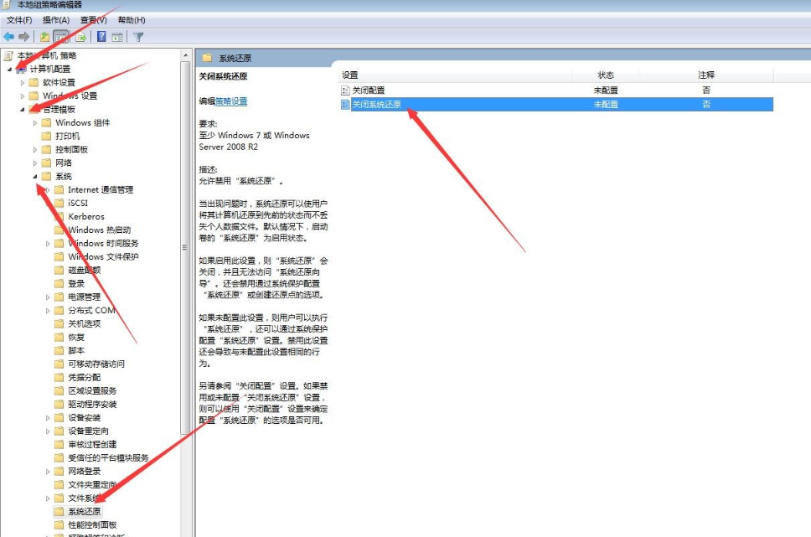Collapse the 系统 tree node
The width and height of the screenshot is (811, 537).
(35, 177)
